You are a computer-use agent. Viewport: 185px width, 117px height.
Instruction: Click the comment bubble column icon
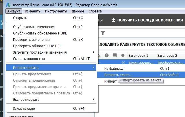[115, 55]
